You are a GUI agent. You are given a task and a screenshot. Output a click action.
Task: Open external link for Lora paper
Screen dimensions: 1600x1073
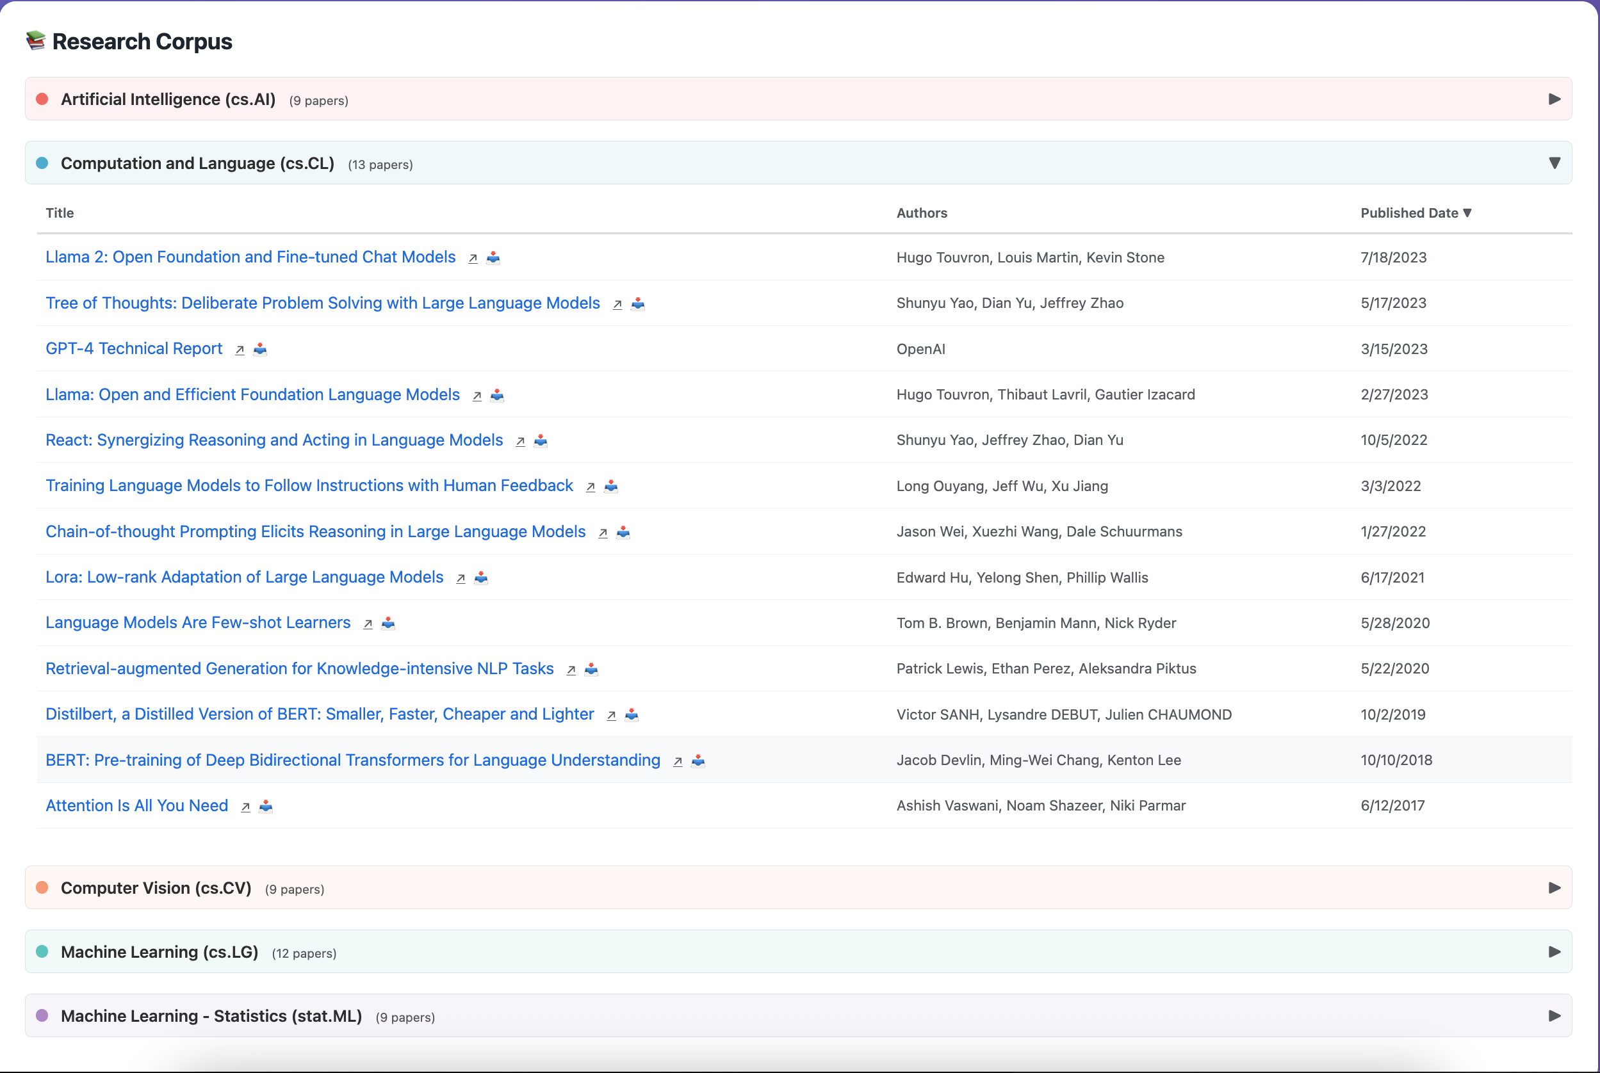coord(461,578)
